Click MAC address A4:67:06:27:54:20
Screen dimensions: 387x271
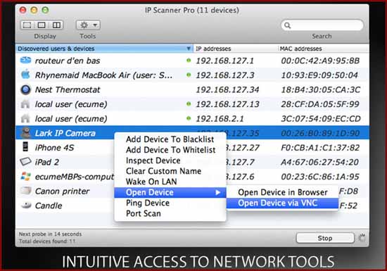pos(320,162)
